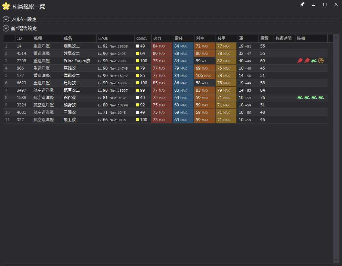Click the white condition square for 鈴谷改

coord(137,98)
